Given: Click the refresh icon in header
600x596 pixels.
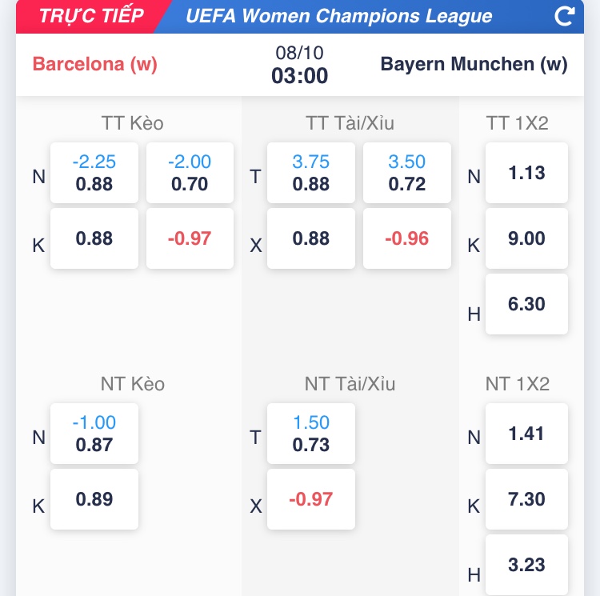Looking at the screenshot, I should coord(564,16).
